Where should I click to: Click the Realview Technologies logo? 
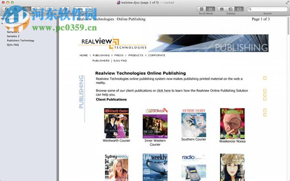[x=113, y=44]
